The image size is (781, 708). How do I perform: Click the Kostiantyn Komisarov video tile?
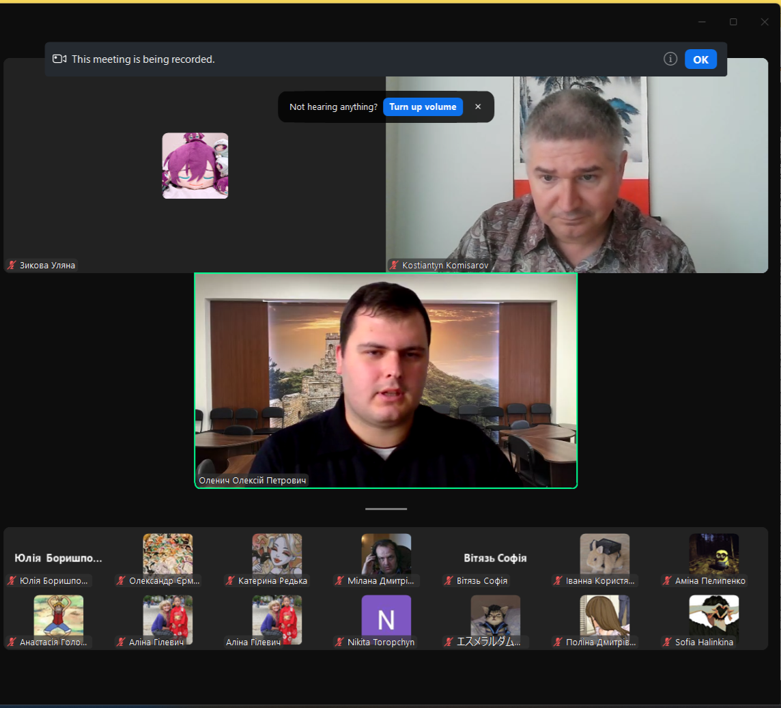coord(577,166)
